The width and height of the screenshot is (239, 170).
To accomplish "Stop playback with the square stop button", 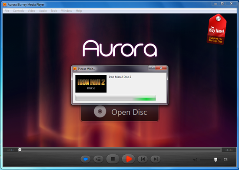I will (x=113, y=159).
